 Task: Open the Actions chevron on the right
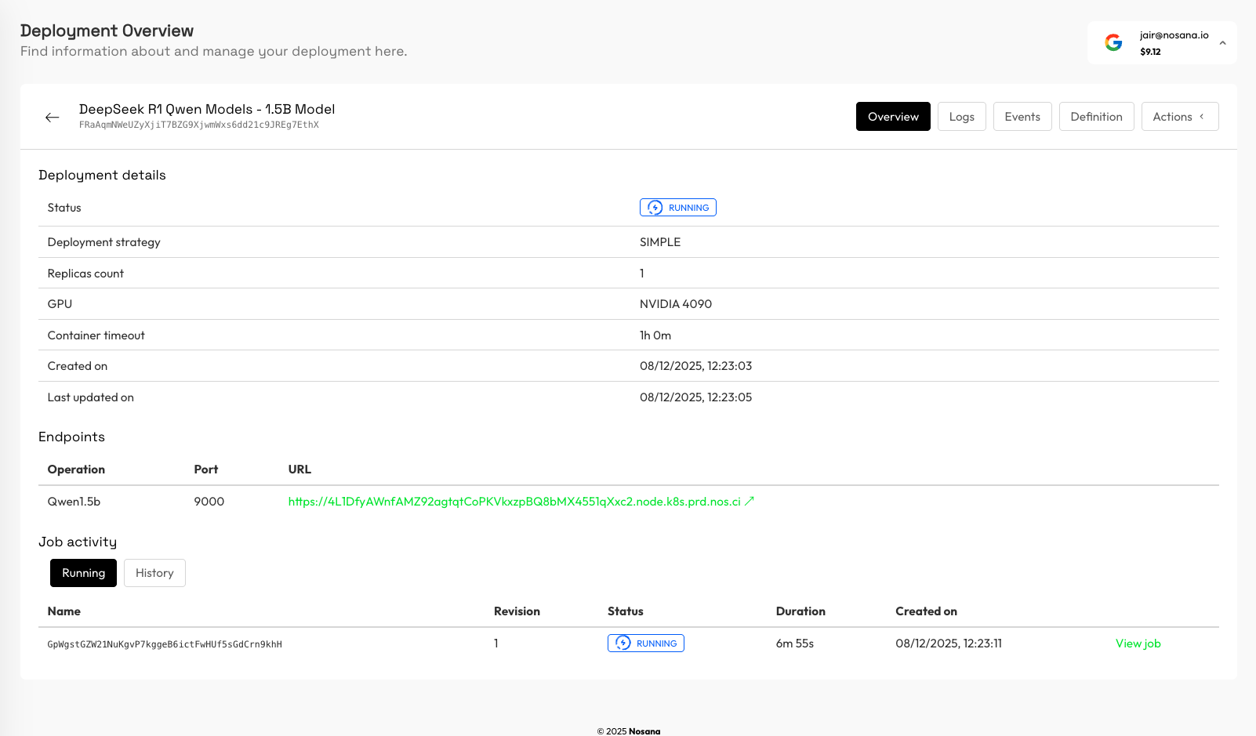click(x=1203, y=116)
